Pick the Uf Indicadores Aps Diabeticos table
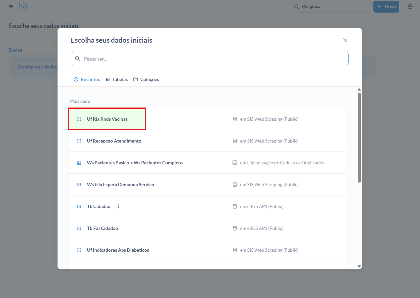Viewport: 420px width, 298px height. click(x=118, y=250)
